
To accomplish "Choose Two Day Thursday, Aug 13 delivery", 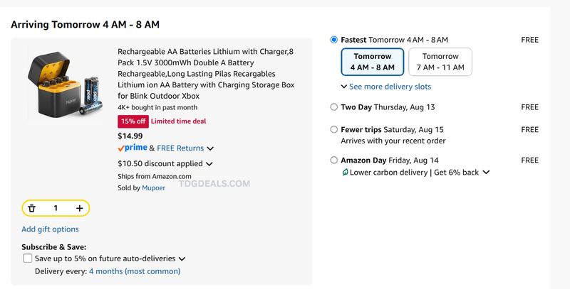I will point(333,107).
